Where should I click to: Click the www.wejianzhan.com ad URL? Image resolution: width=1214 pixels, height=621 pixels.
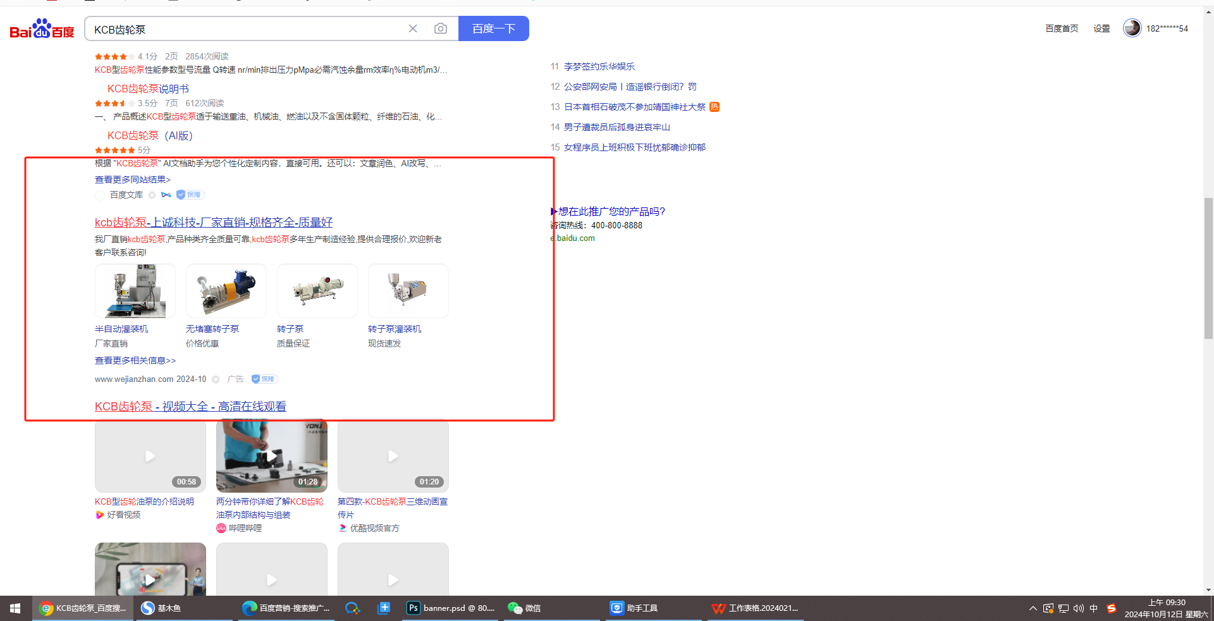[x=134, y=379]
